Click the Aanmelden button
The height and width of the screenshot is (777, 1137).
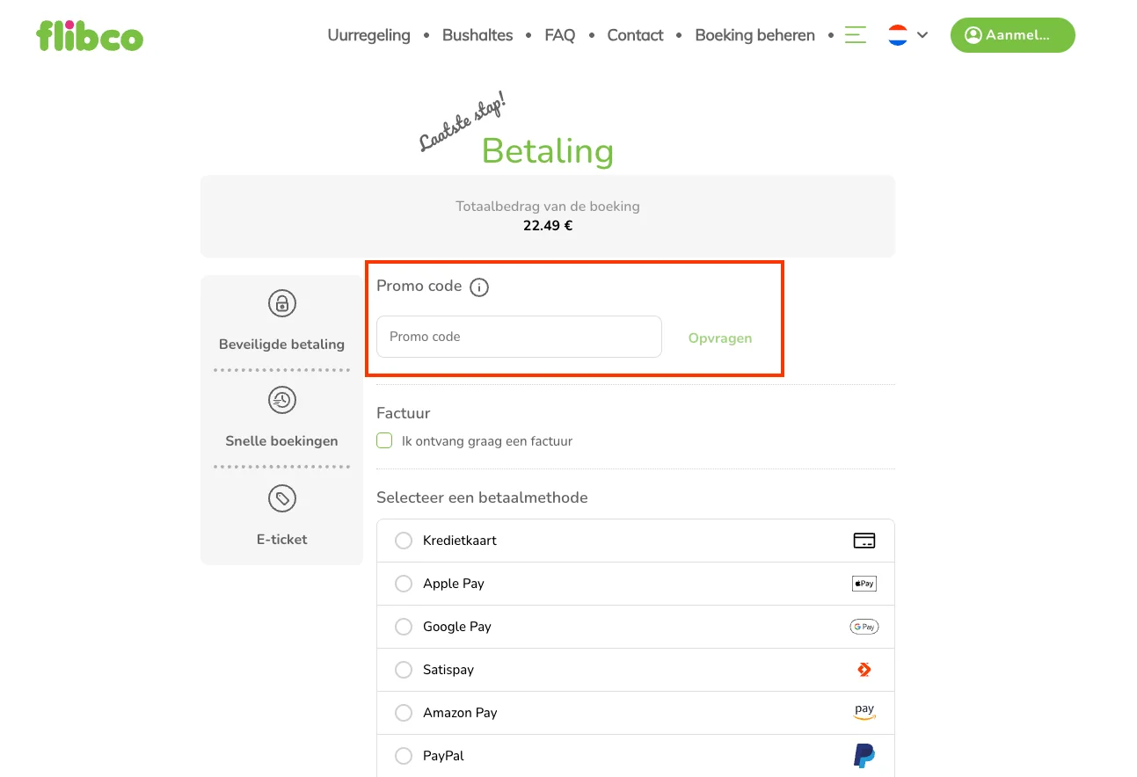click(x=1013, y=35)
